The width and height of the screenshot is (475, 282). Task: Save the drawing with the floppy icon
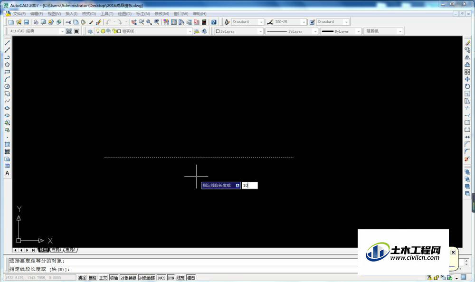(26, 22)
